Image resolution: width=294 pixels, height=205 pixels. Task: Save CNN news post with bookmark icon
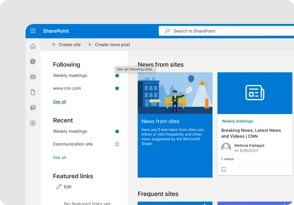tap(223, 169)
